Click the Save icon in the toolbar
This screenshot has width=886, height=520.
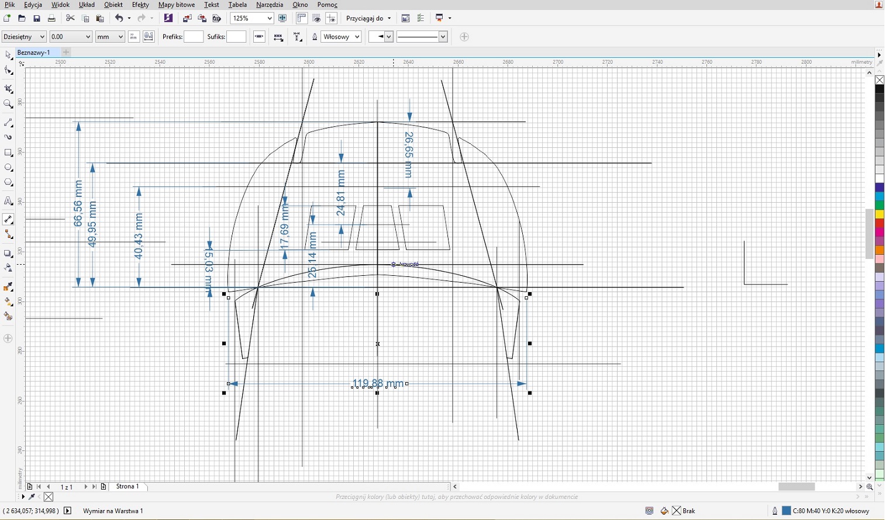[x=36, y=19]
